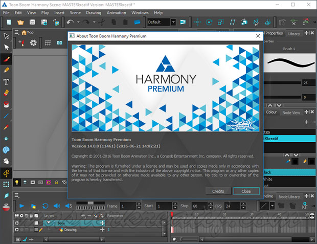This screenshot has width=317, height=244.
Task: Show grid in Camera view toolbar
Action: click(48, 42)
